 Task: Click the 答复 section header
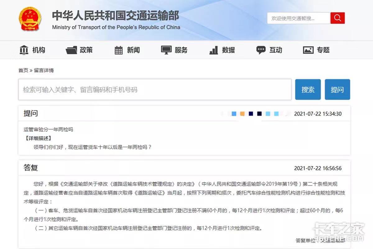pos(31,168)
